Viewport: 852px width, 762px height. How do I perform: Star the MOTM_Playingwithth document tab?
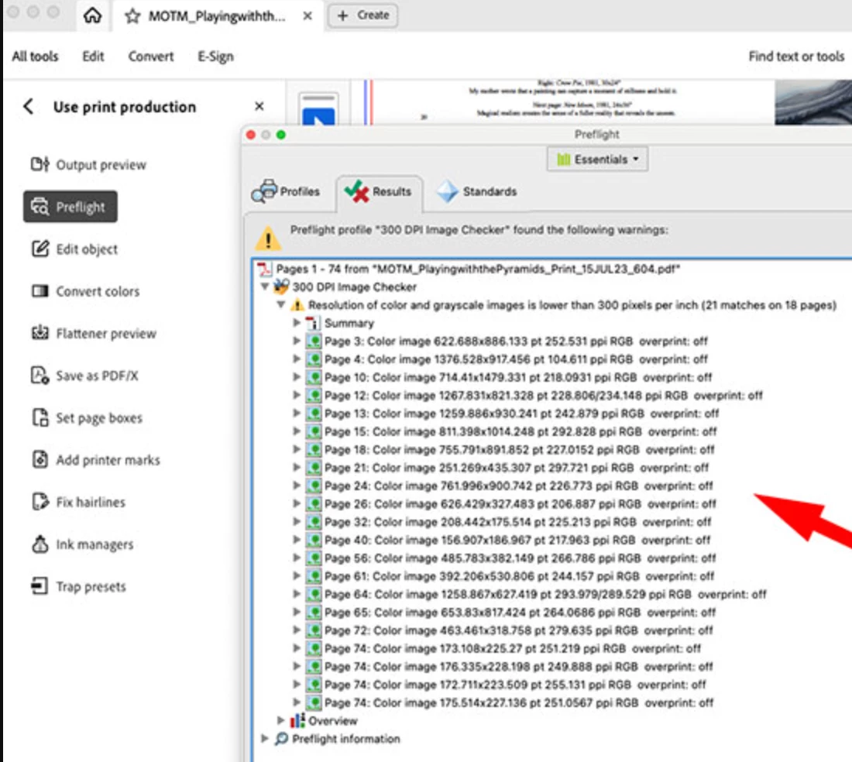pos(132,15)
